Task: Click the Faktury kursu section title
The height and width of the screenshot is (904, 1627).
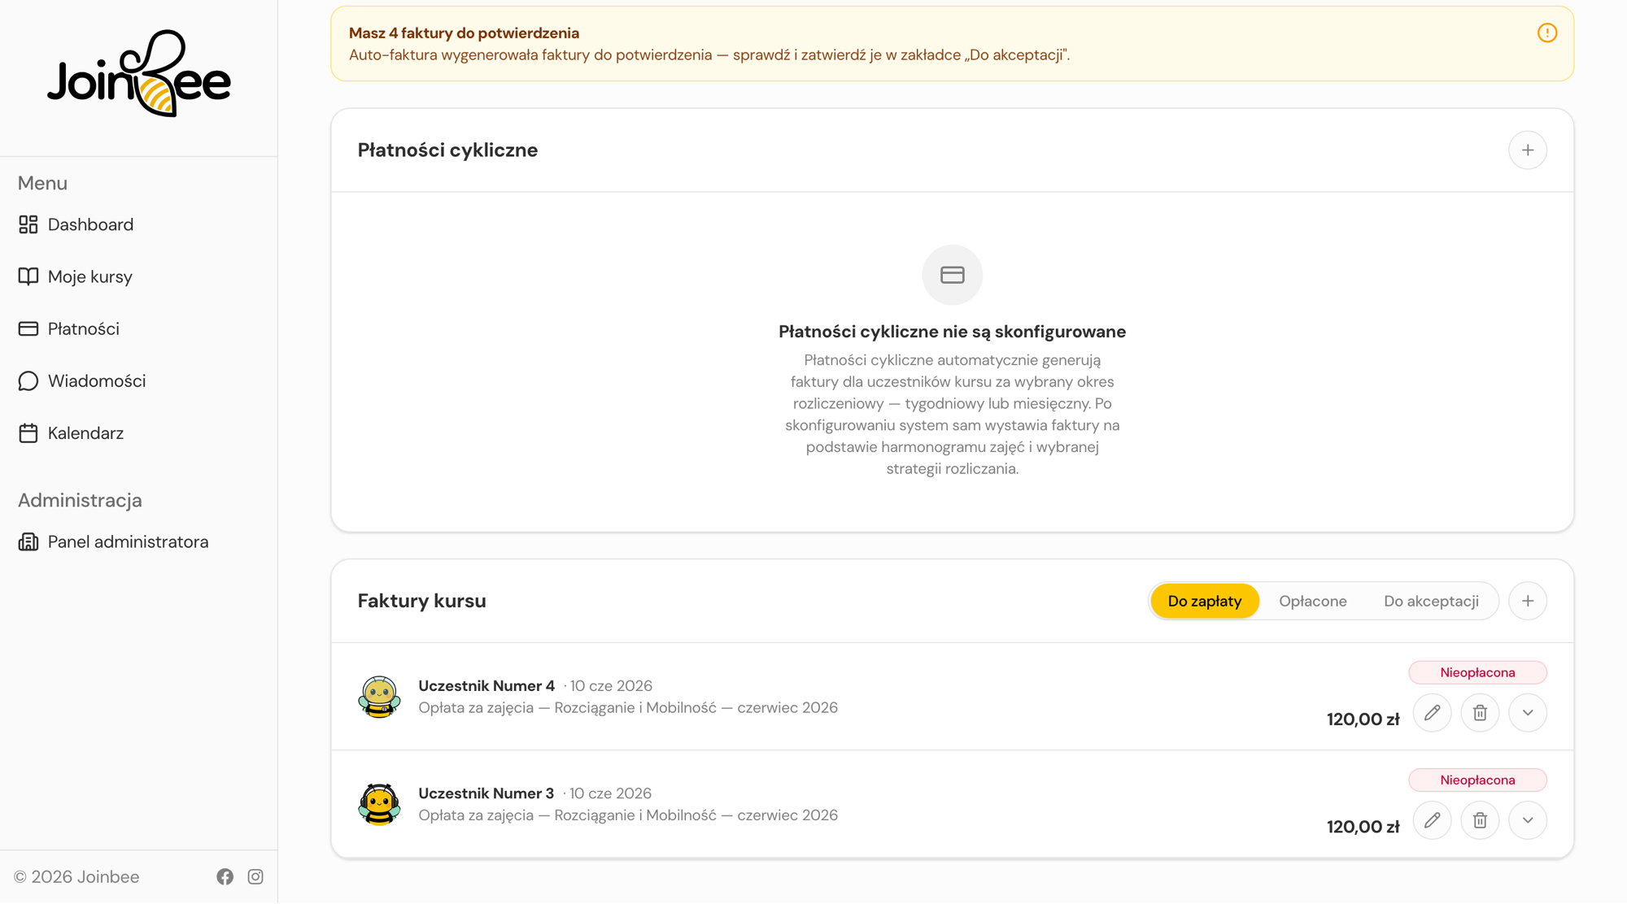Action: point(421,601)
